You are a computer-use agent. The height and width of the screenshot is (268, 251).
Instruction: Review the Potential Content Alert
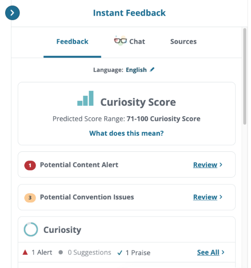pos(205,165)
